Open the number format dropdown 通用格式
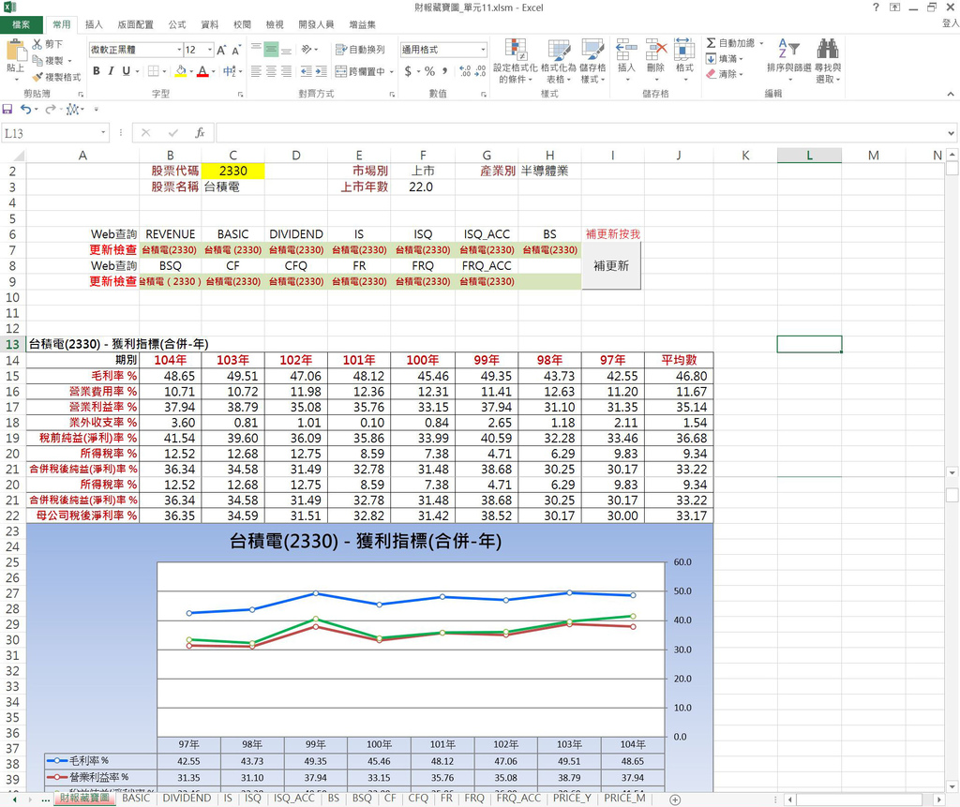The width and height of the screenshot is (960, 807). point(483,50)
